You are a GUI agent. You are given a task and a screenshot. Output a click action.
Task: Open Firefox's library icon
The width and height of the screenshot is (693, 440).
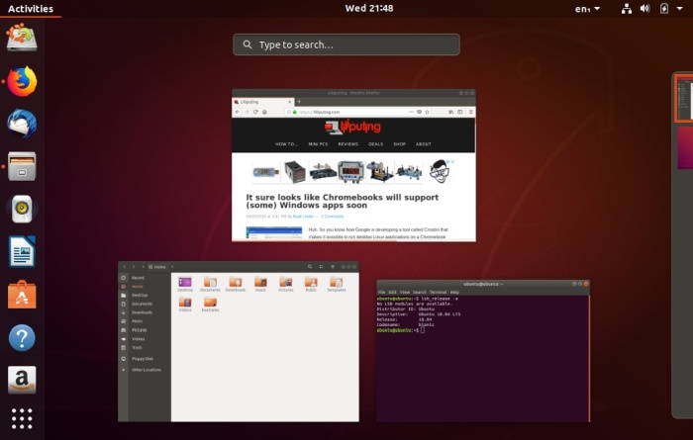450,112
